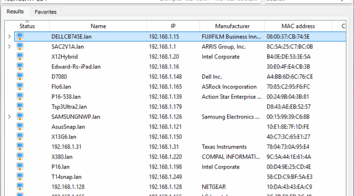354x196 pixels.
Task: Select the AsusSnap.lan name
Action: point(68,126)
